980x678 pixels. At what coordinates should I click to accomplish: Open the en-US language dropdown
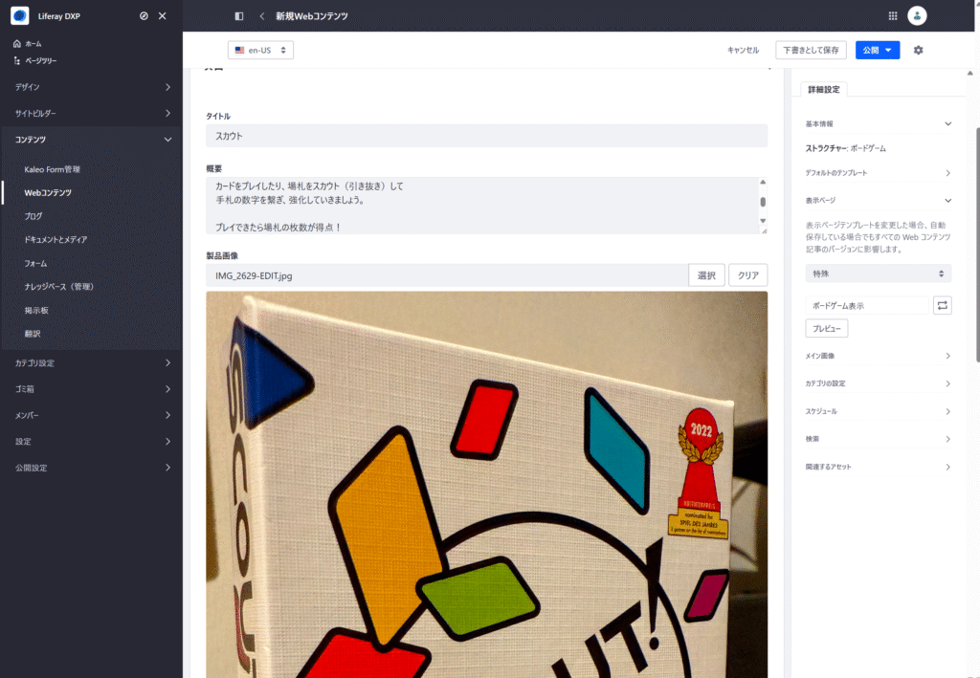pyautogui.click(x=260, y=50)
